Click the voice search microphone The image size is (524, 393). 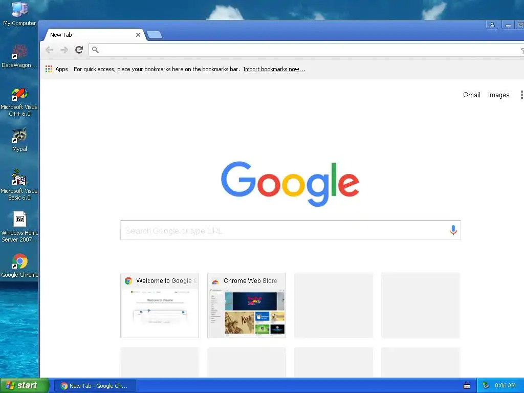coord(453,230)
